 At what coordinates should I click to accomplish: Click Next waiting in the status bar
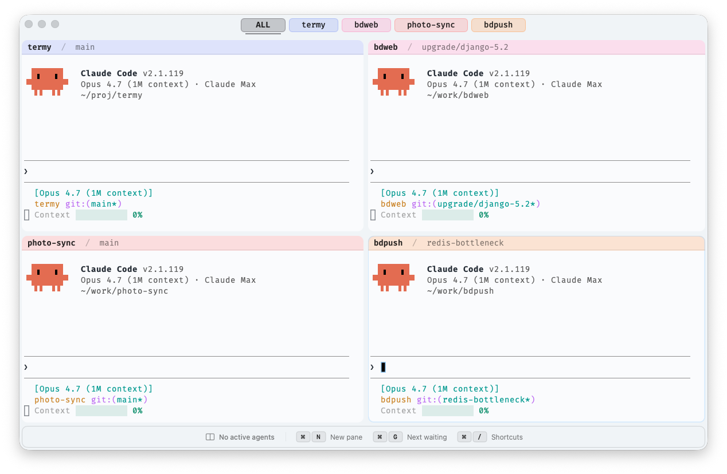pyautogui.click(x=427, y=437)
